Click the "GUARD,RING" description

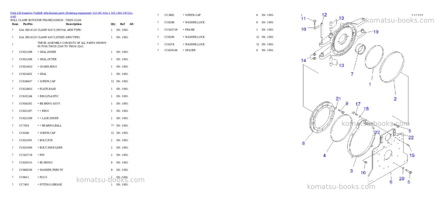coord(48,67)
